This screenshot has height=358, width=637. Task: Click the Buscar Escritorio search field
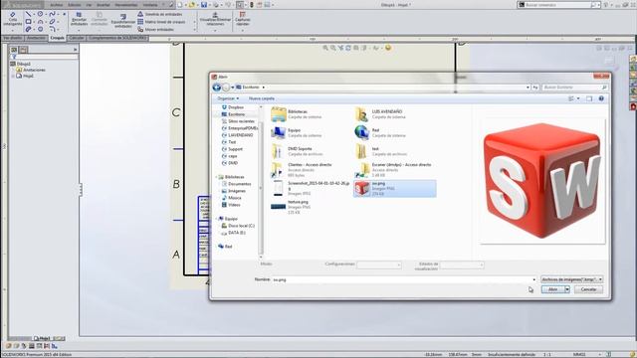click(x=574, y=88)
